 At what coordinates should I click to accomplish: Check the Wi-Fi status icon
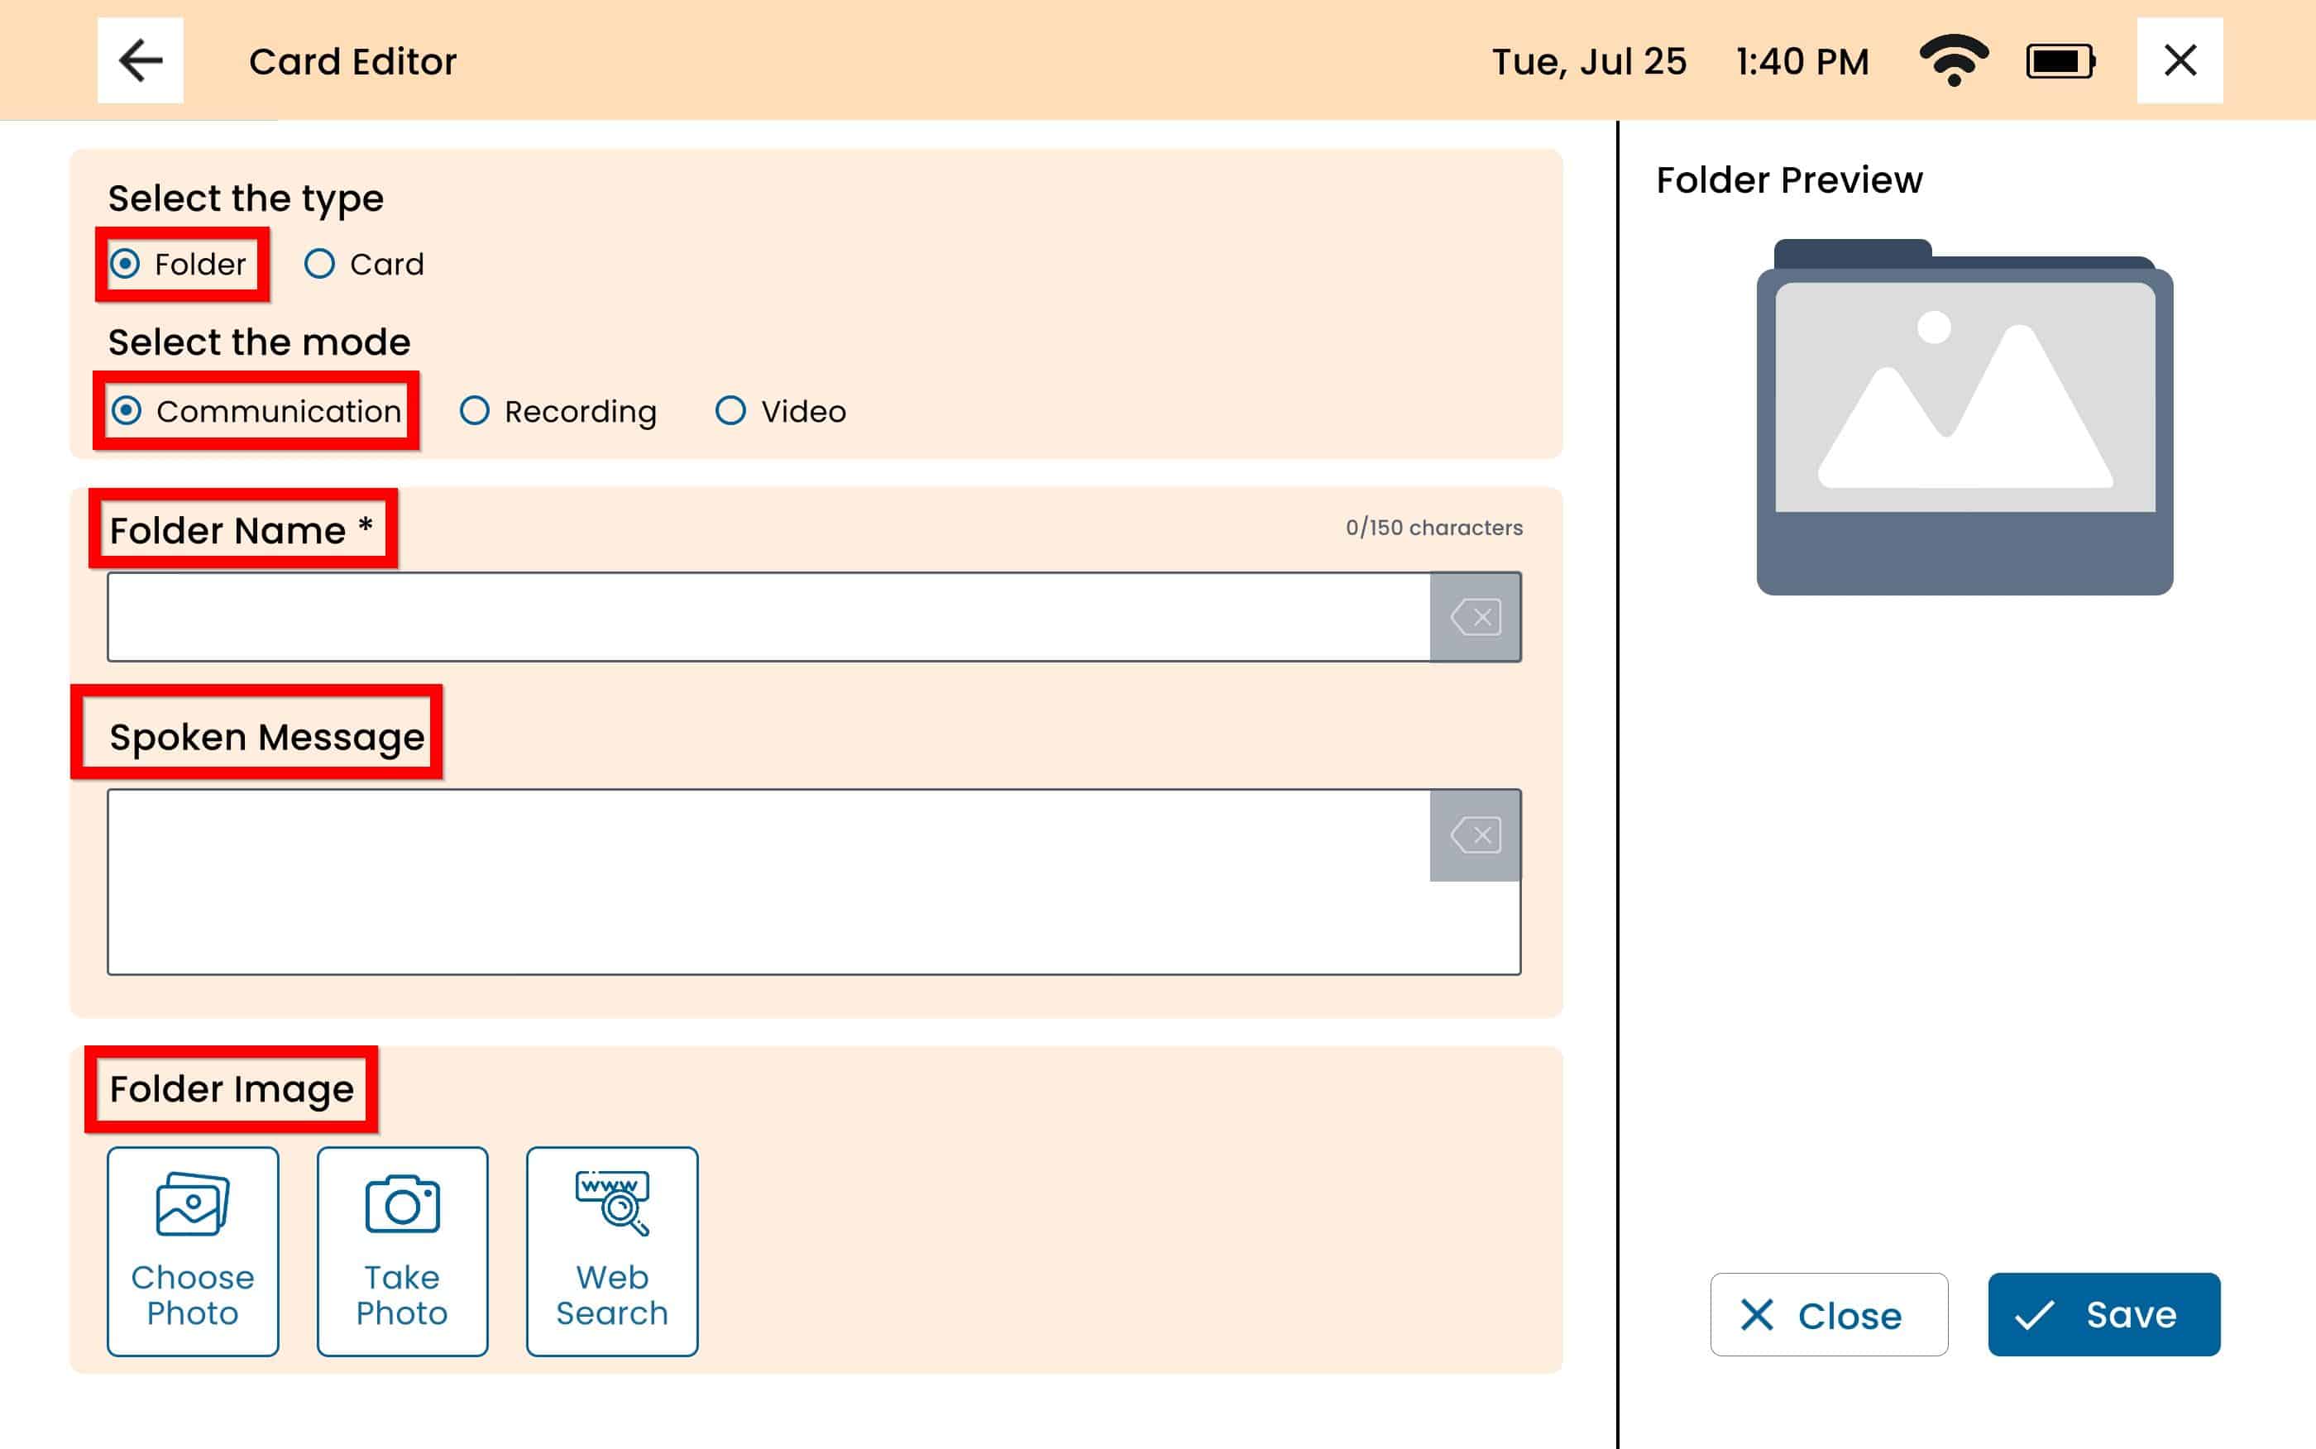(x=1954, y=61)
